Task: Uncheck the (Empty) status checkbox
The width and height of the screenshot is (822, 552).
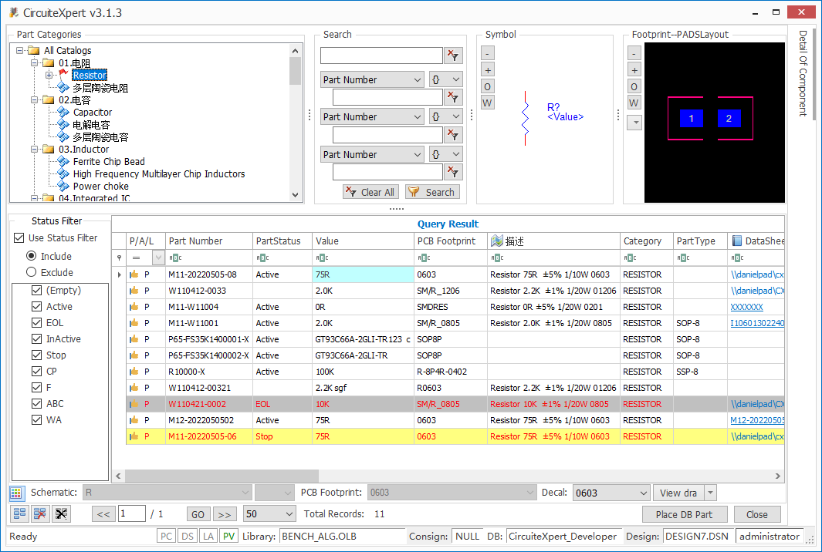Action: pyautogui.click(x=37, y=290)
